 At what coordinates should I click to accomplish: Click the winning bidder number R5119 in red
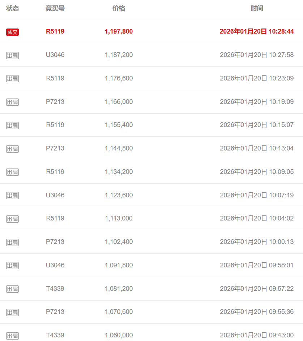click(x=55, y=31)
